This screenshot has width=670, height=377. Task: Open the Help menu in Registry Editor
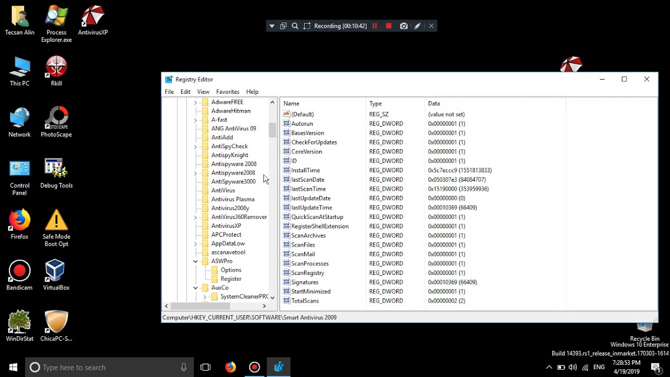252,92
